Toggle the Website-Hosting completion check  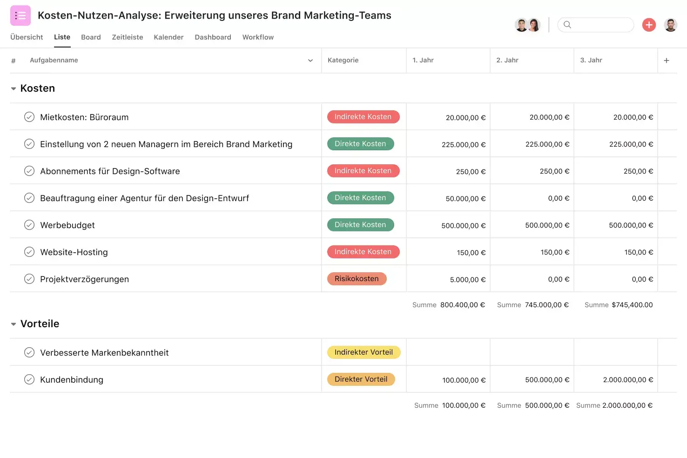pyautogui.click(x=29, y=252)
